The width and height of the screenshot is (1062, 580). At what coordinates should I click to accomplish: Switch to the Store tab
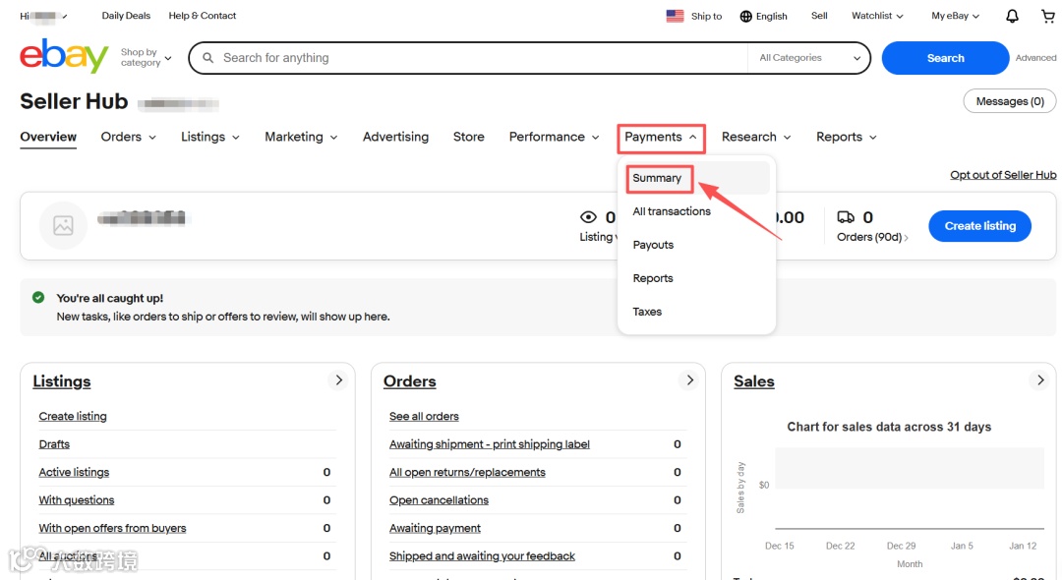tap(469, 137)
